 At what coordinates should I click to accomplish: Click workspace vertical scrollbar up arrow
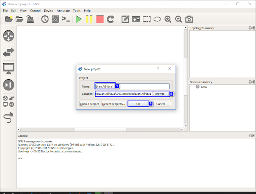[186, 28]
